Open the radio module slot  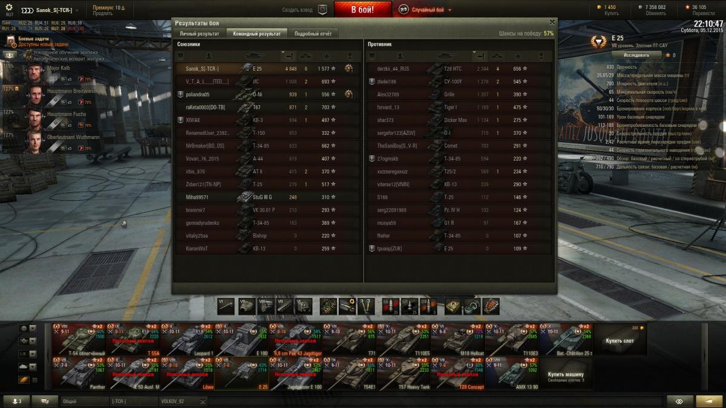[x=304, y=306]
